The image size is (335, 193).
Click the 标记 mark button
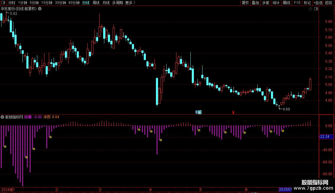[x=307, y=3]
